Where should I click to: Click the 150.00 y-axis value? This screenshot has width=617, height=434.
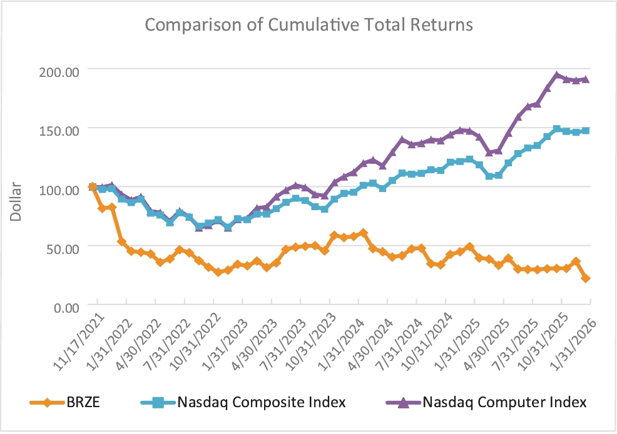click(x=59, y=131)
